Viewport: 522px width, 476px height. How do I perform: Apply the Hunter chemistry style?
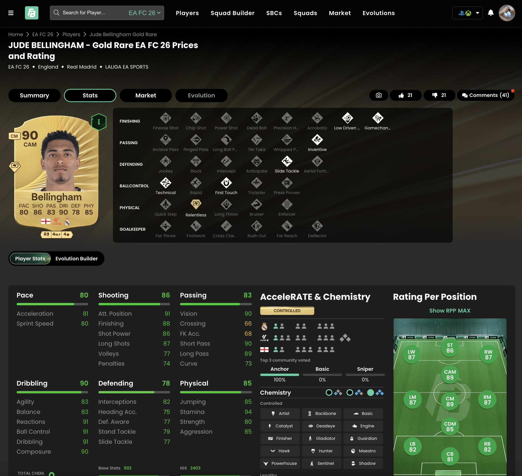click(x=322, y=451)
